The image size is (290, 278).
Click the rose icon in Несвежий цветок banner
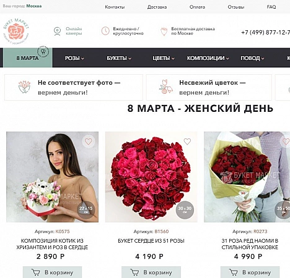[x=166, y=87]
